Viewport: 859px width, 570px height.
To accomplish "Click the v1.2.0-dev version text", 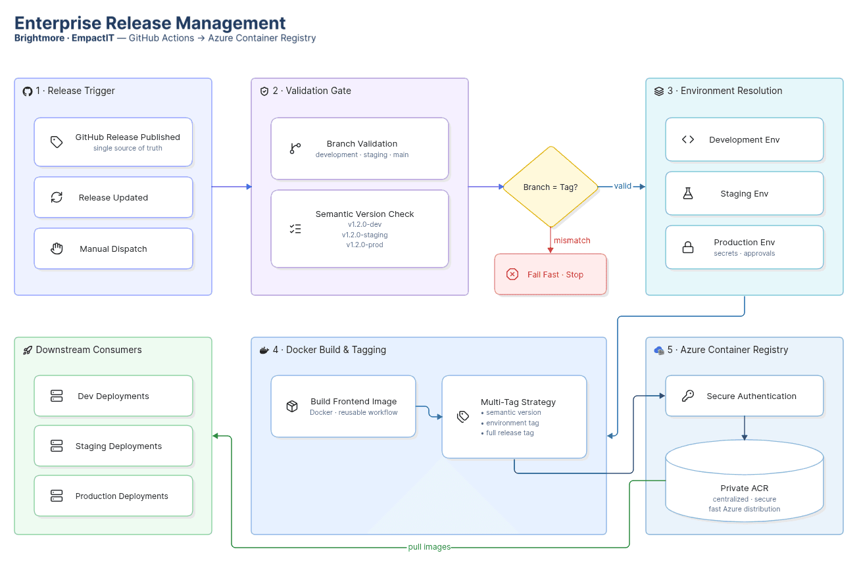I will pos(365,225).
